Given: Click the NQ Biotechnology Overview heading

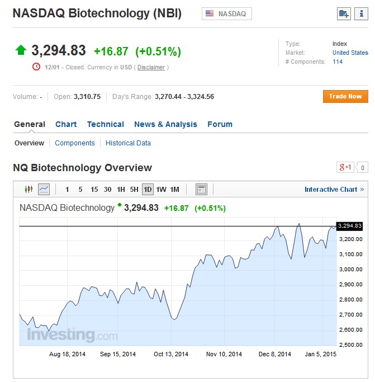Looking at the screenshot, I should coord(82,168).
